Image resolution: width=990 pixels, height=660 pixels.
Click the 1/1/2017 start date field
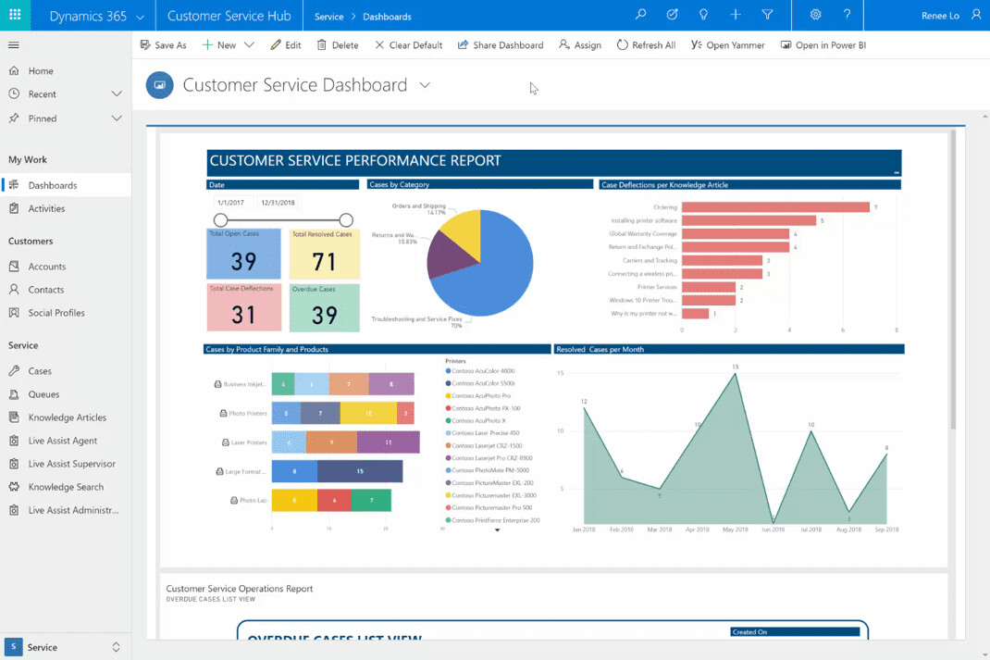point(231,203)
